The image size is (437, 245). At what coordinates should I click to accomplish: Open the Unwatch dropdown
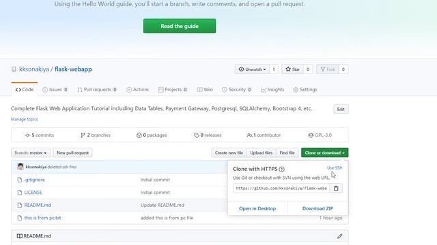[252, 69]
